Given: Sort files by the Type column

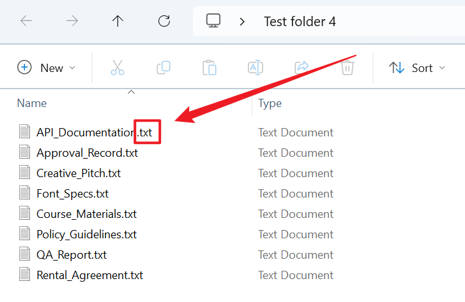Looking at the screenshot, I should 270,103.
